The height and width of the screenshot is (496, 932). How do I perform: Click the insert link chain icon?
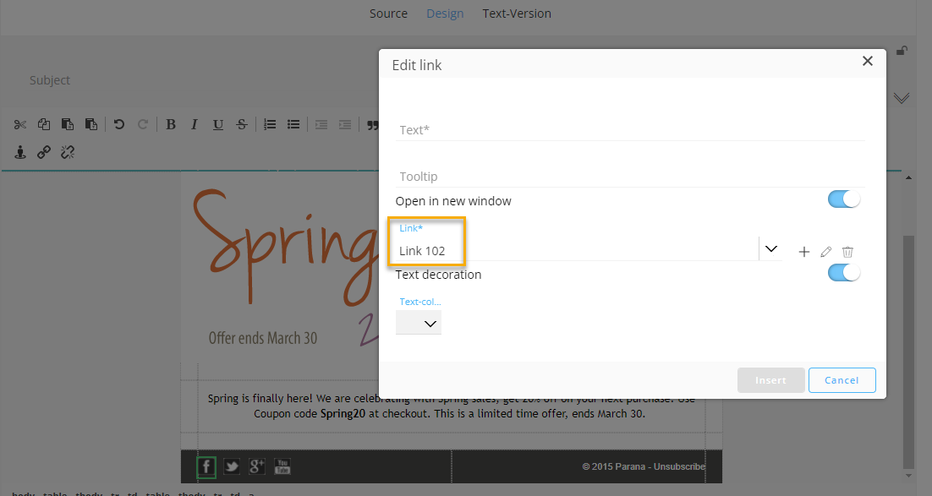(44, 152)
